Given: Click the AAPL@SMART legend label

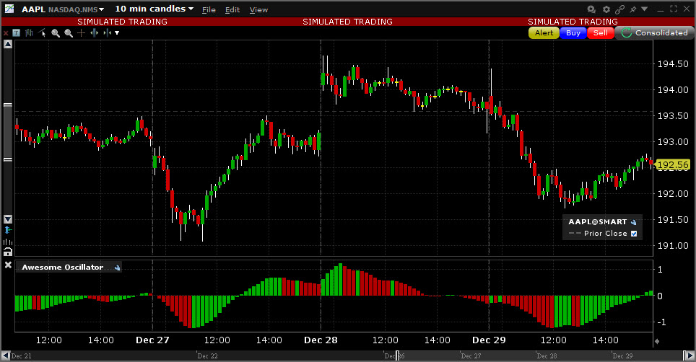Looking at the screenshot, I should pos(598,221).
